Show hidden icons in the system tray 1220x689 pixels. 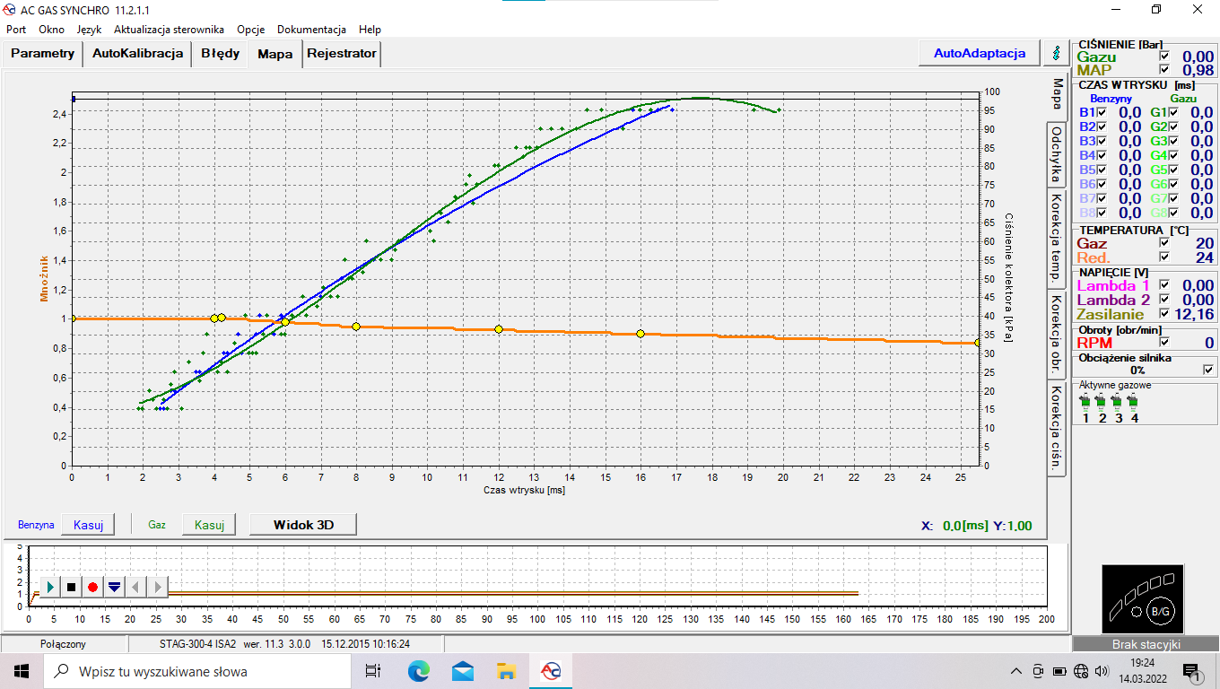[x=1016, y=671]
